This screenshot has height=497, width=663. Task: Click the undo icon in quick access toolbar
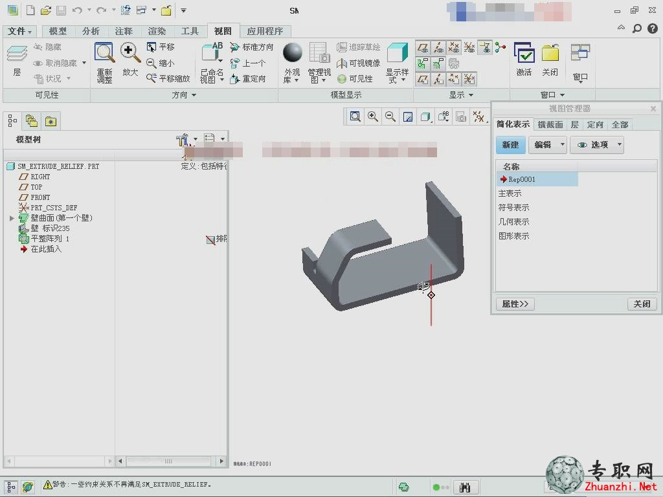click(x=77, y=10)
